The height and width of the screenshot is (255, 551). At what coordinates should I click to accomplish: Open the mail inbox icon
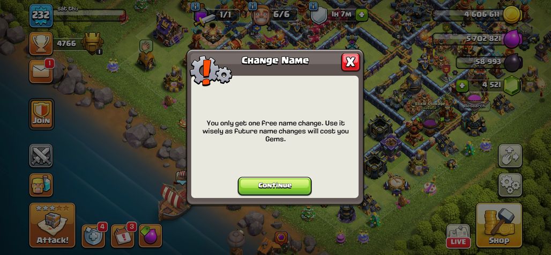(x=41, y=71)
